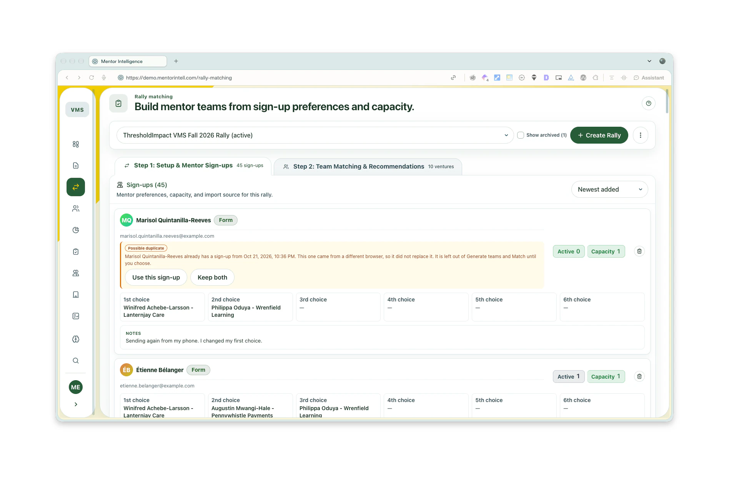Click Étienne Bélanger's Active 1 badge
This screenshot has height=480, width=729.
tap(569, 376)
